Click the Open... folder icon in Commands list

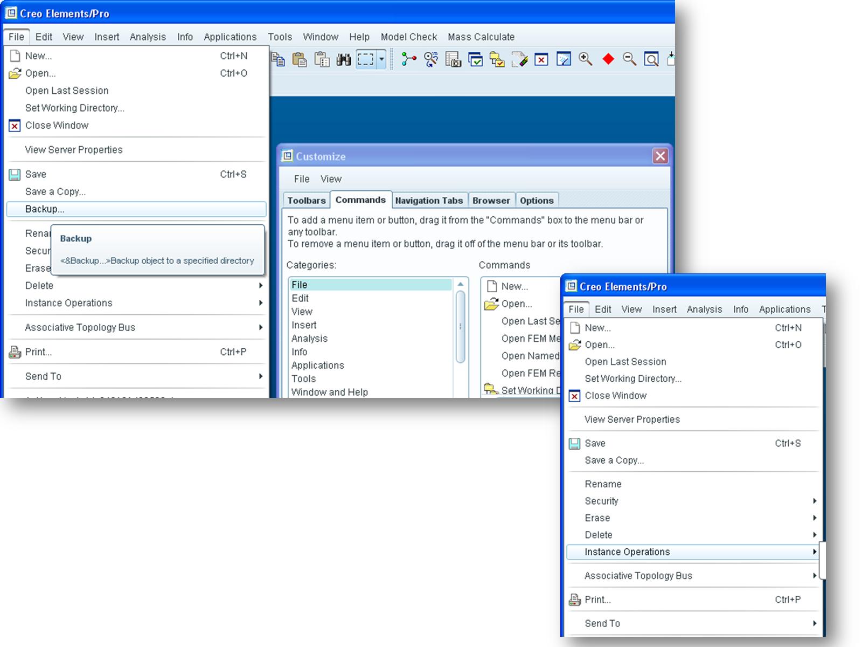(x=491, y=304)
